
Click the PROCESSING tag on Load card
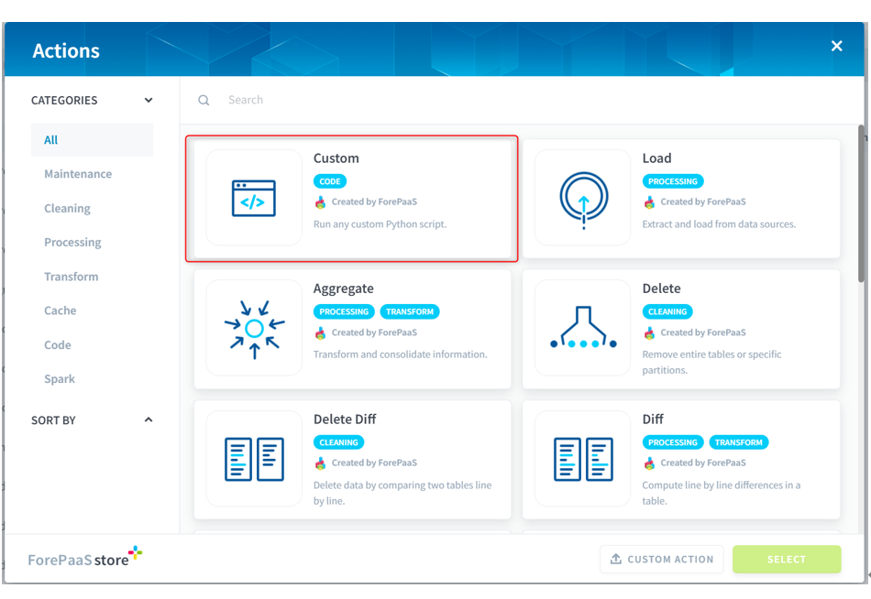[673, 181]
